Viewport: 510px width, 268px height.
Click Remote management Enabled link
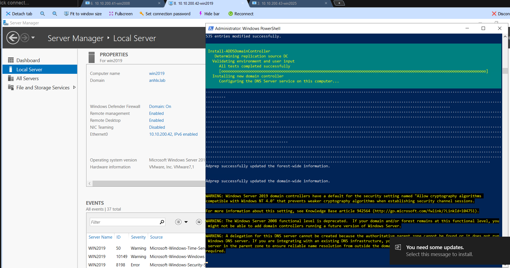pyautogui.click(x=156, y=113)
